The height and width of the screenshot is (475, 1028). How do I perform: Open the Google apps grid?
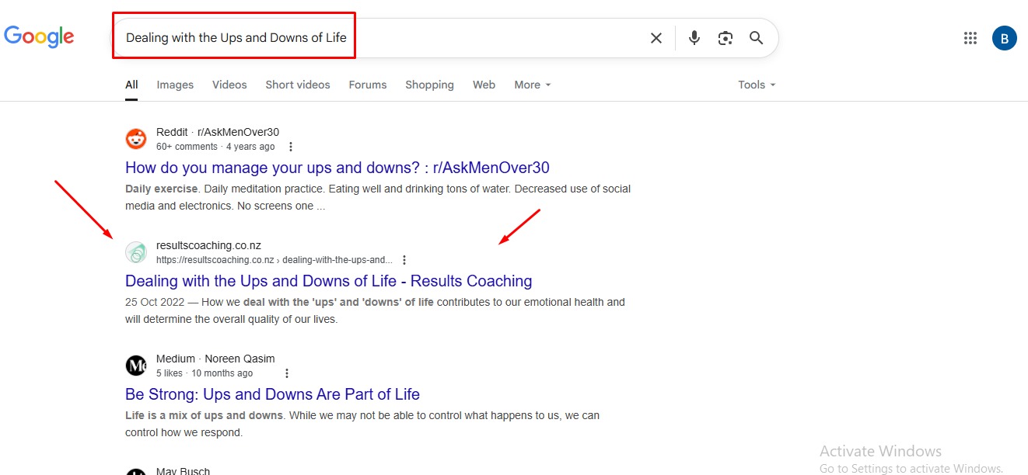point(970,38)
